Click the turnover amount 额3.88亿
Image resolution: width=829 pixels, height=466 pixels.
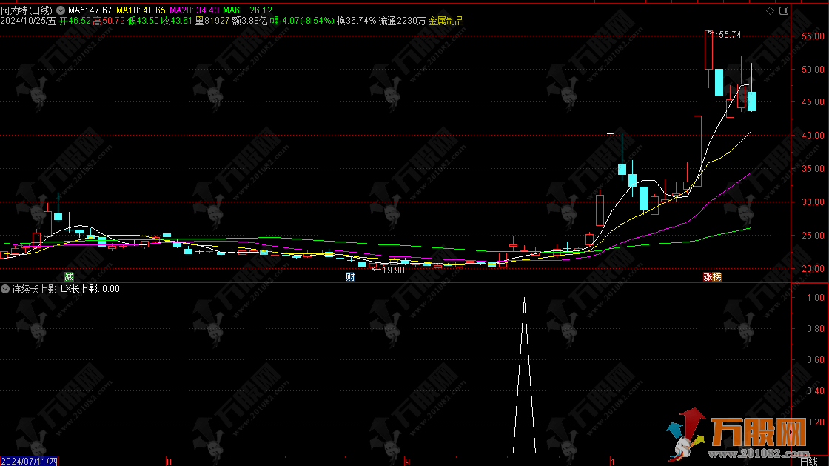pos(249,21)
